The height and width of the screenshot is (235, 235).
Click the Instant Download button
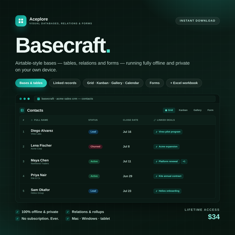click(197, 21)
